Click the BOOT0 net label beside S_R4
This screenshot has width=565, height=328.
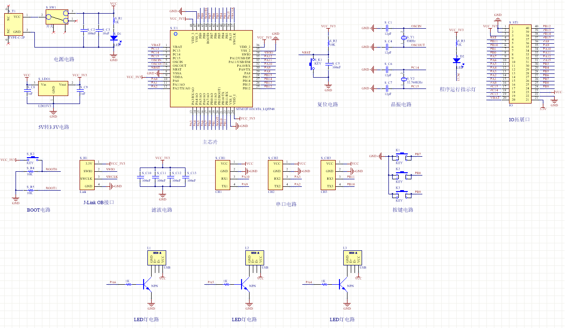[x=51, y=169]
